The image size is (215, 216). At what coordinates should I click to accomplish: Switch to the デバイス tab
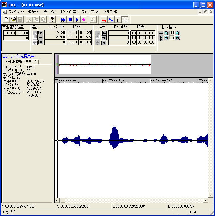tap(31, 62)
